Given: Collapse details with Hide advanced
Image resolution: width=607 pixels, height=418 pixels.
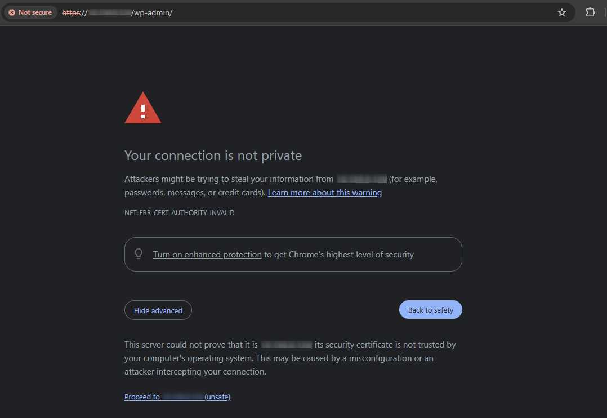Looking at the screenshot, I should point(158,310).
